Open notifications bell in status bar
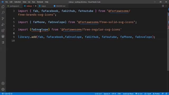 pyautogui.click(x=166, y=94)
